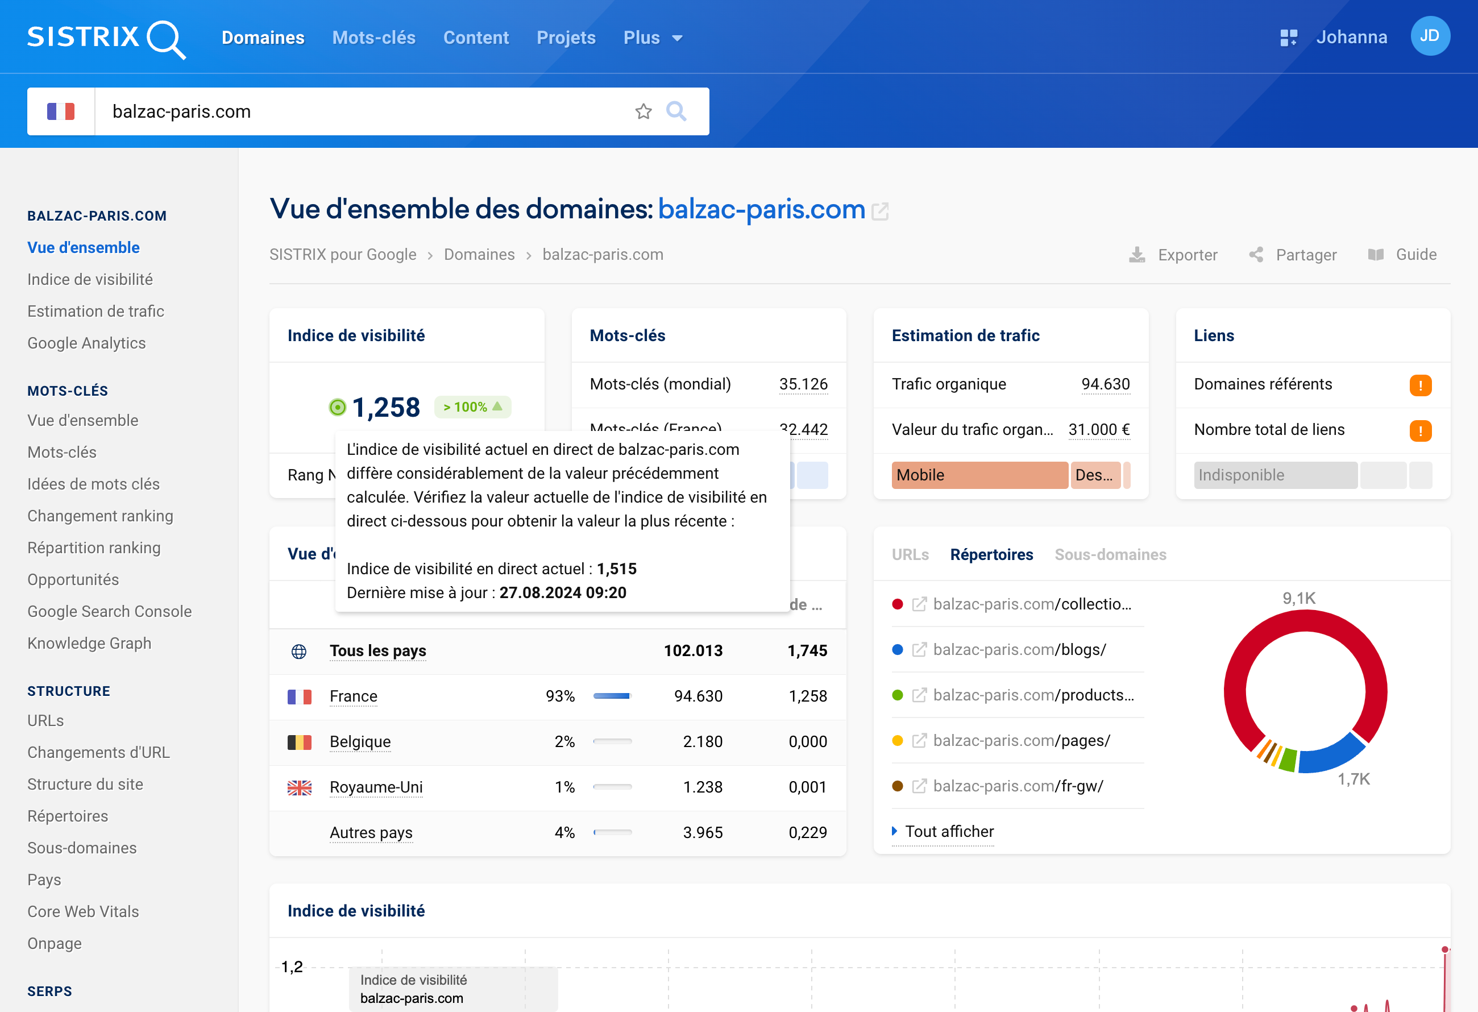
Task: Click the orange warning icon next to Nombre total de liens
Action: pyautogui.click(x=1419, y=430)
